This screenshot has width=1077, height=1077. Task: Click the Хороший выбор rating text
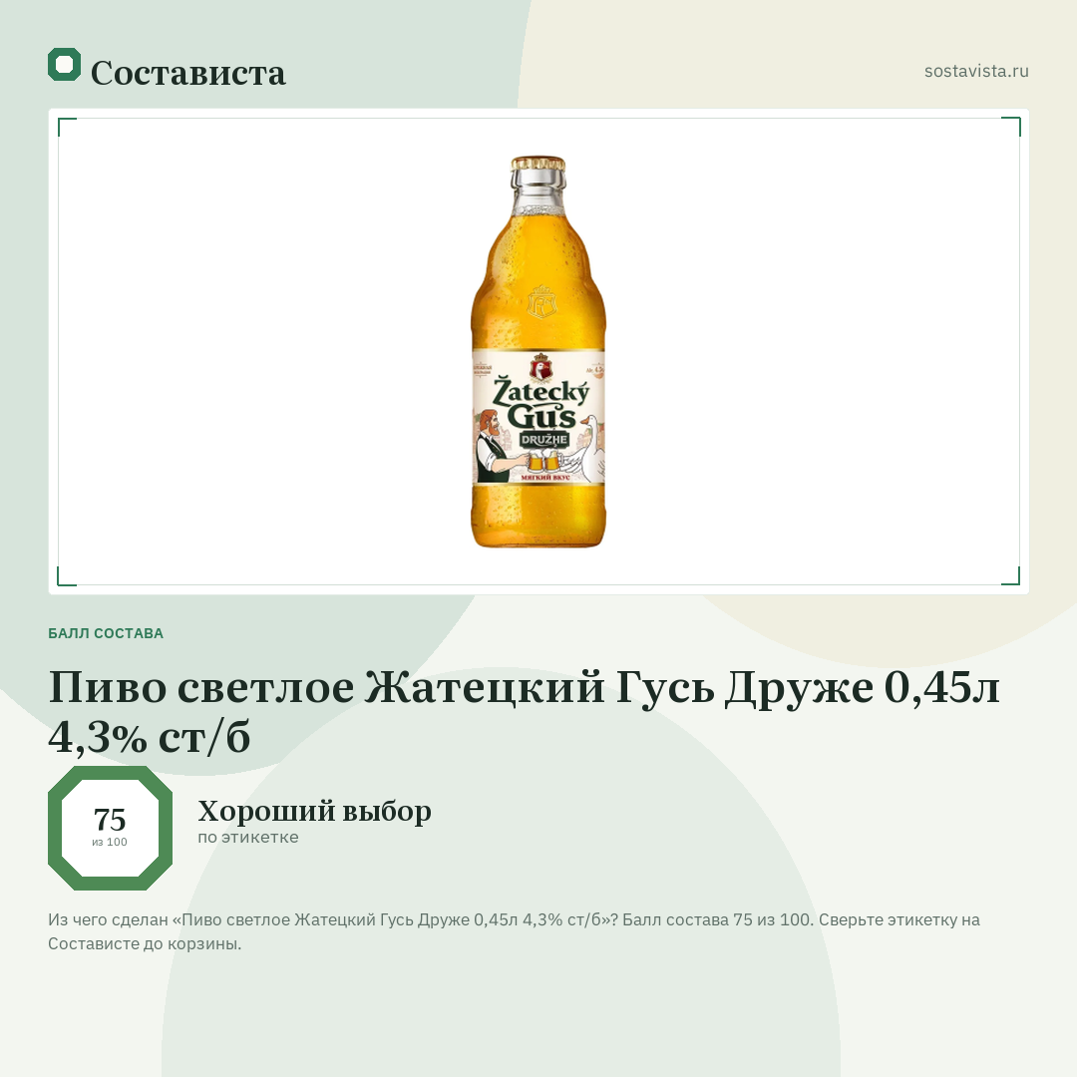click(x=314, y=811)
